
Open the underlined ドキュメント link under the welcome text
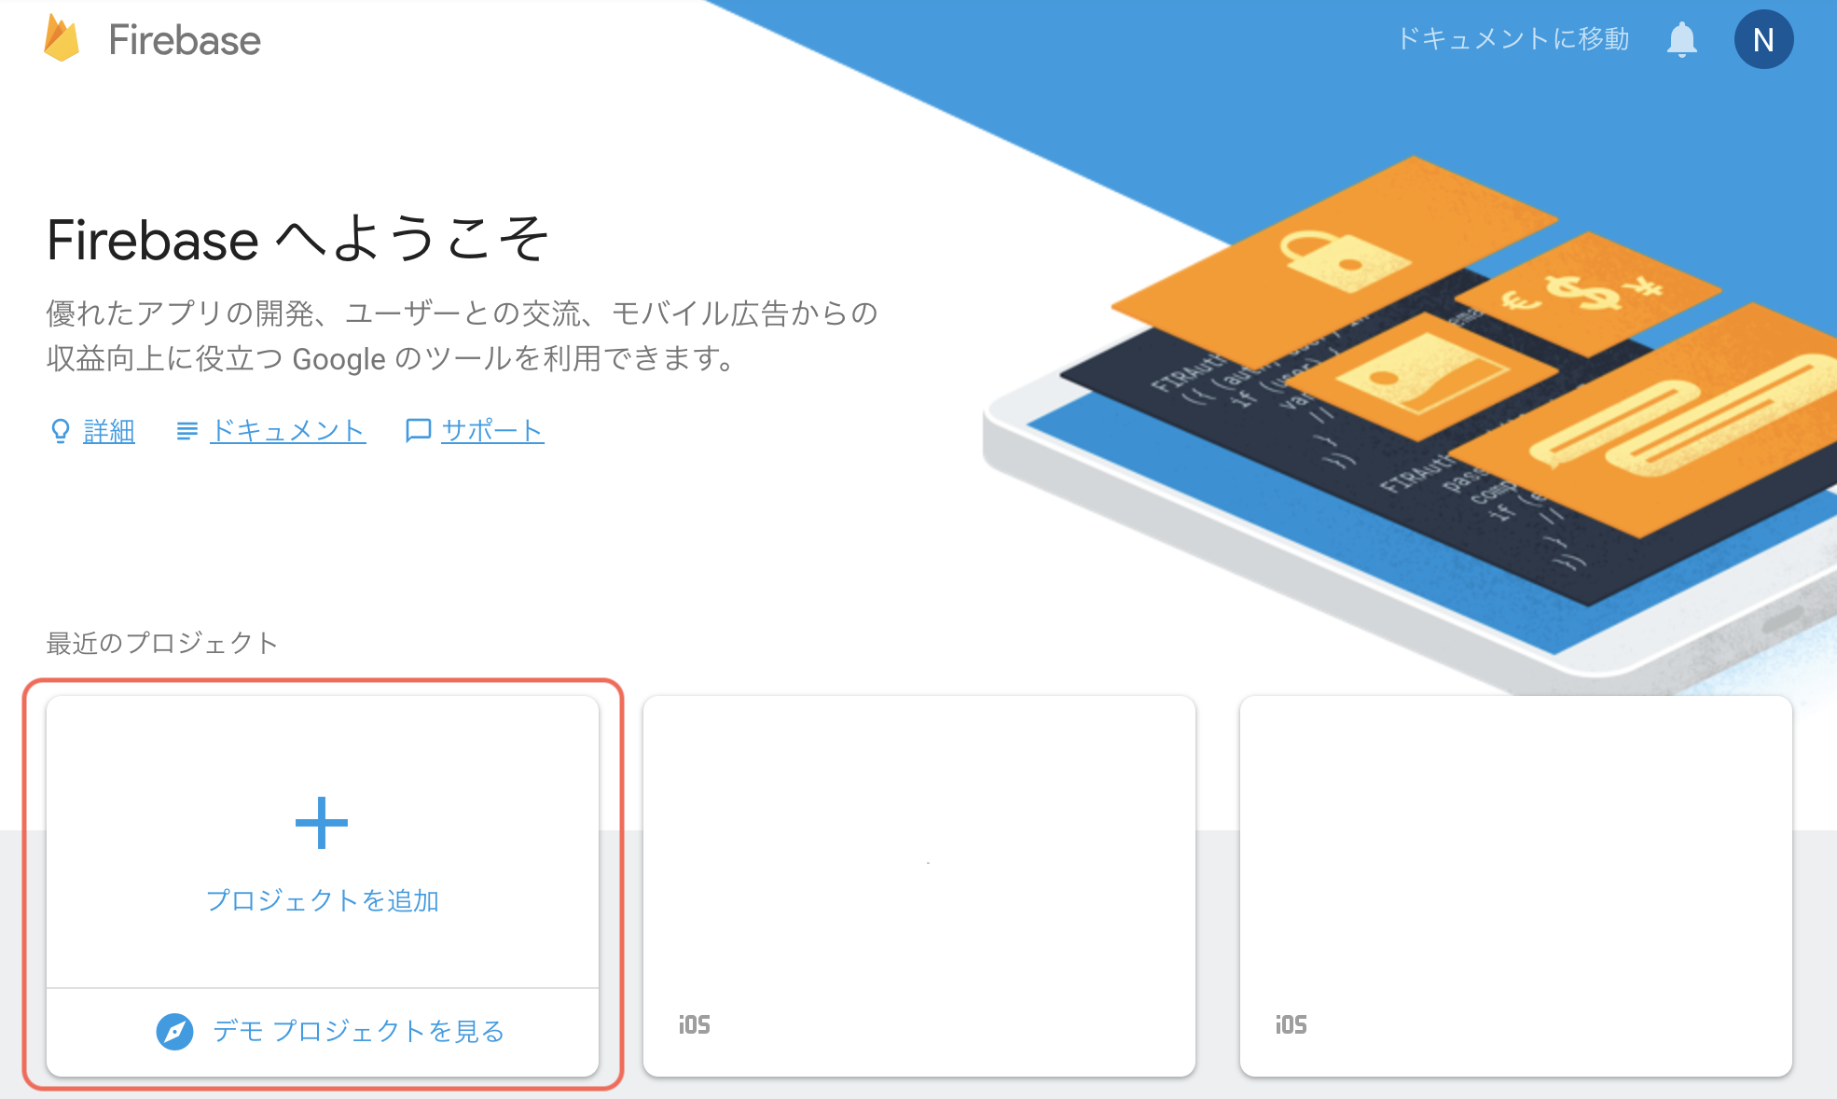pyautogui.click(x=288, y=431)
